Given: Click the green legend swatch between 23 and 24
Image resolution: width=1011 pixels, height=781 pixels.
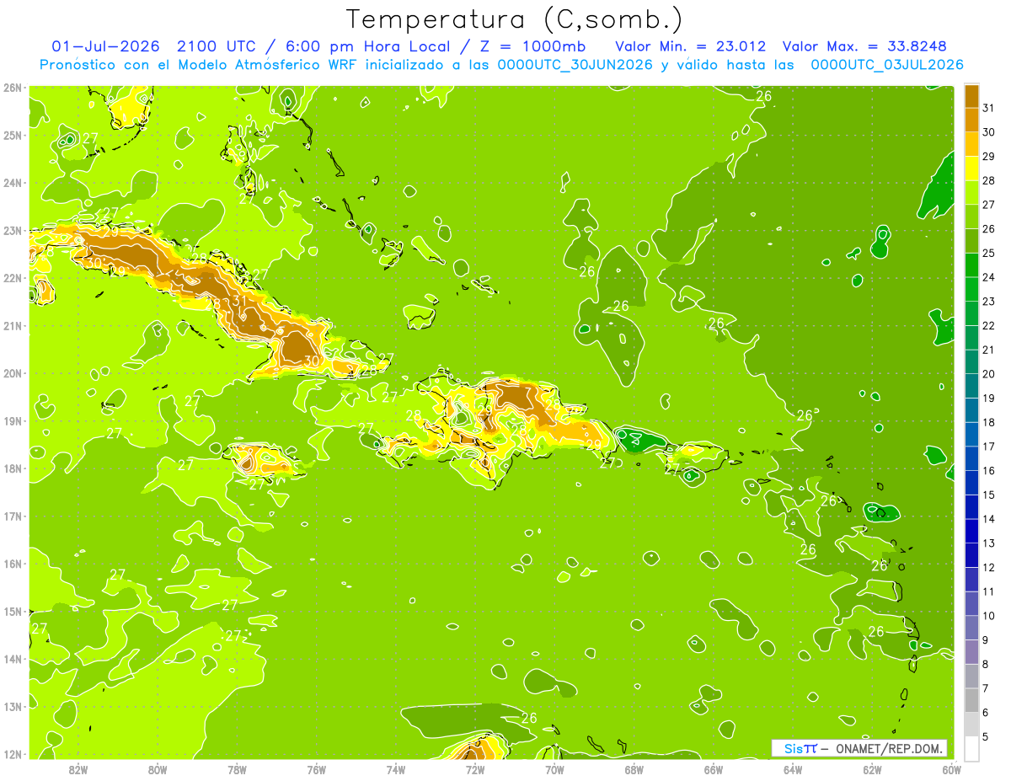Looking at the screenshot, I should pyautogui.click(x=971, y=289).
